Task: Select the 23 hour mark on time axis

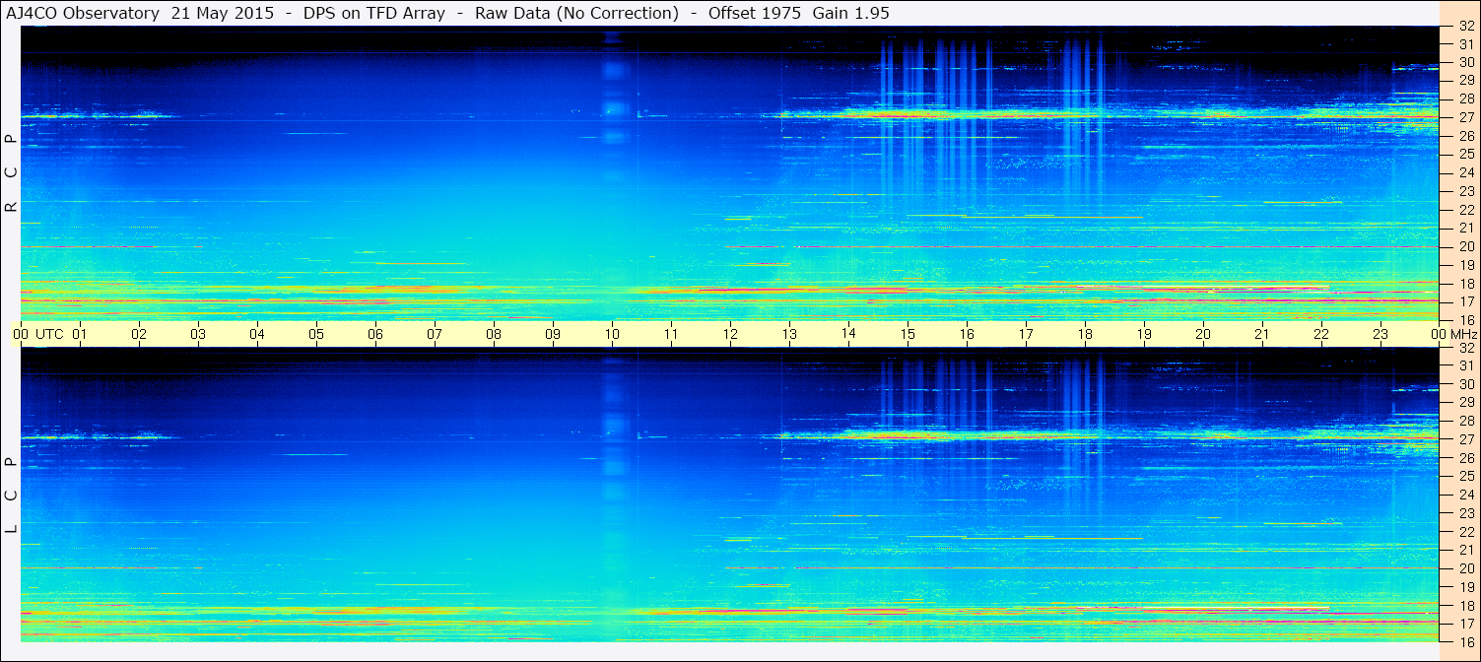Action: (1380, 334)
